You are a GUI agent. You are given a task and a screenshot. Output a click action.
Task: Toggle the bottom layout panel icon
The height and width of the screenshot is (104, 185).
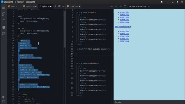click(4, 101)
